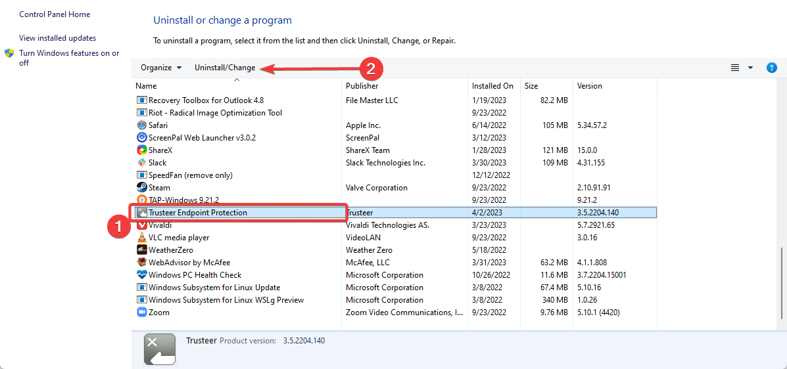
Task: Select Trusteer Endpoint Protection entry
Action: pyautogui.click(x=198, y=213)
